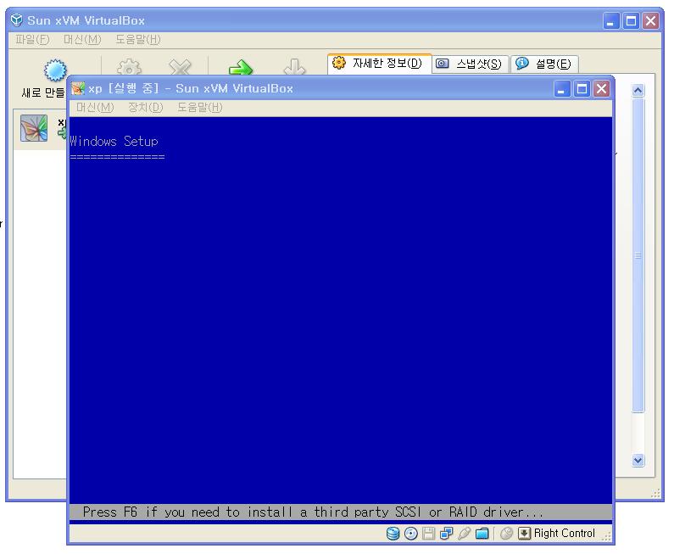Click the shared folders status icon
This screenshot has width=674, height=554.
coord(482,534)
